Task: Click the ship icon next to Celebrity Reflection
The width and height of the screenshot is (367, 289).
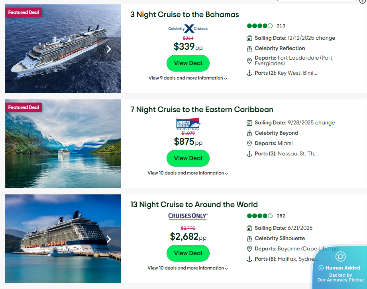Action: 249,48
